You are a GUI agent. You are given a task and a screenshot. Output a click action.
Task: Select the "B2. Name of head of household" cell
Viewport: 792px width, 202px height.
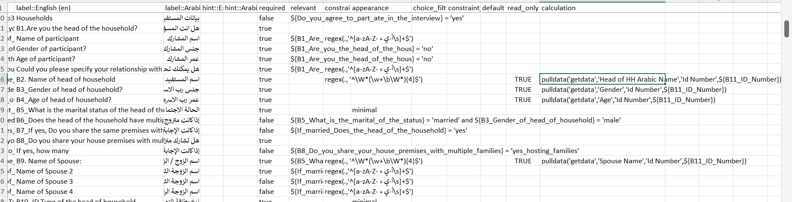[66, 79]
